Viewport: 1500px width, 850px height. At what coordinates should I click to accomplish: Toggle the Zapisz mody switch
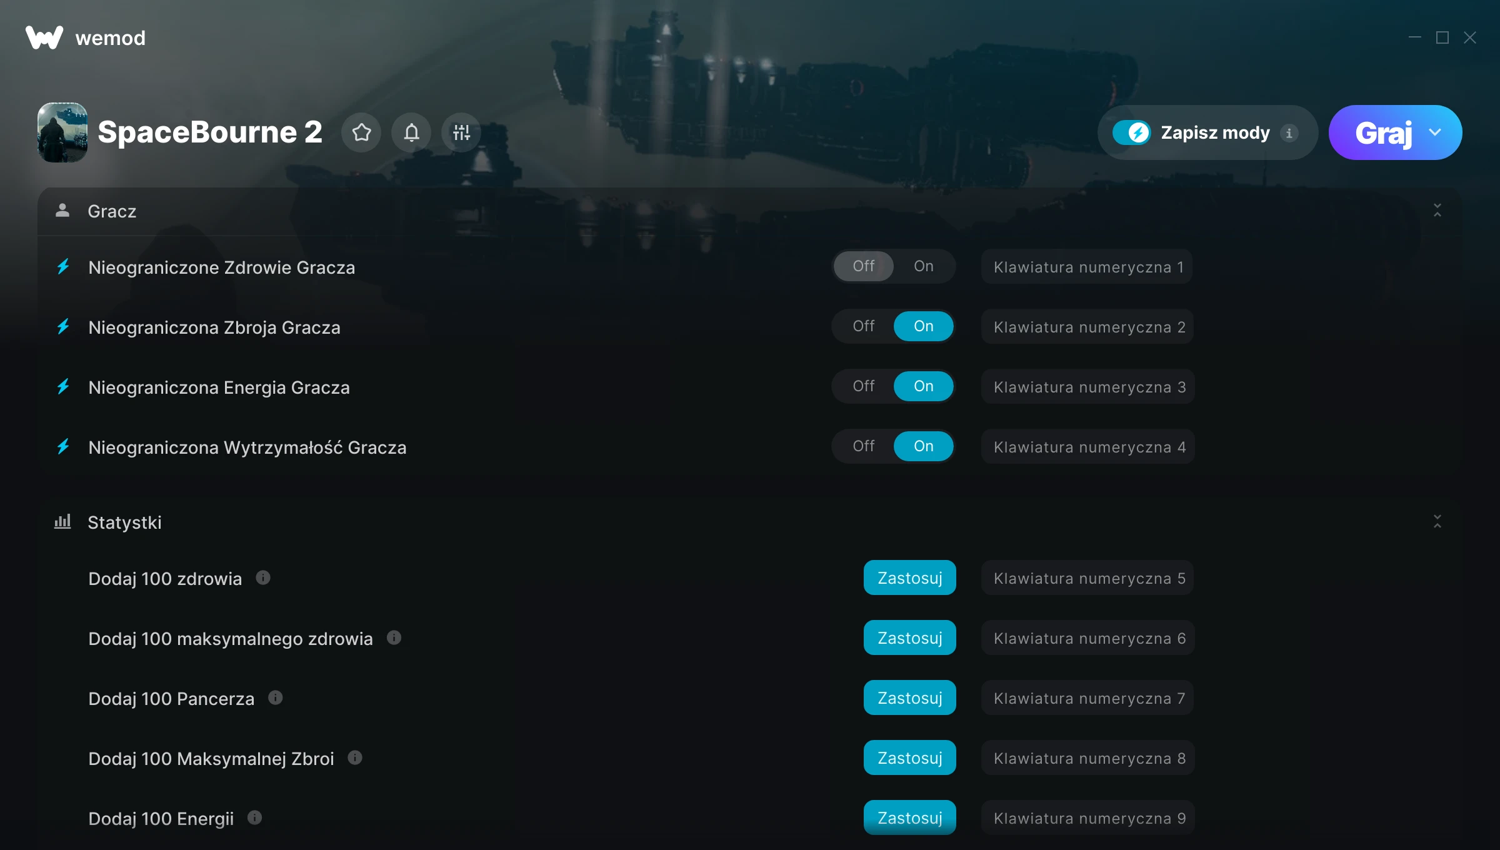1131,132
